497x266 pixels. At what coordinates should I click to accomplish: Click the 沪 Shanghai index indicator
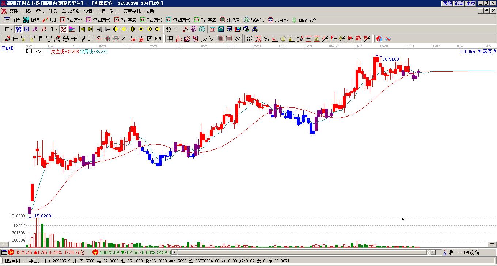tap(11, 252)
